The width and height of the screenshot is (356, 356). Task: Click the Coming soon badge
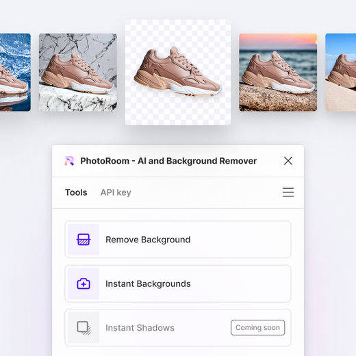click(257, 328)
